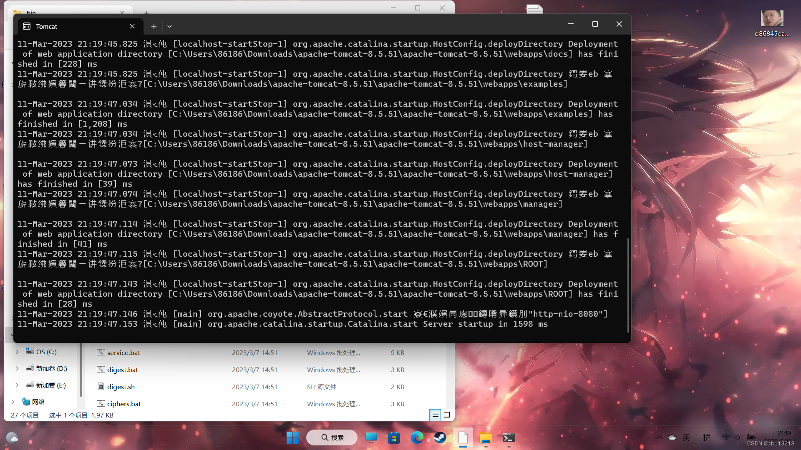The height and width of the screenshot is (450, 801).
Task: Open a new terminal tab with plus
Action: click(154, 26)
